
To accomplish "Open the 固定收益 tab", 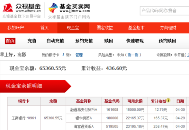I will 105,28.
